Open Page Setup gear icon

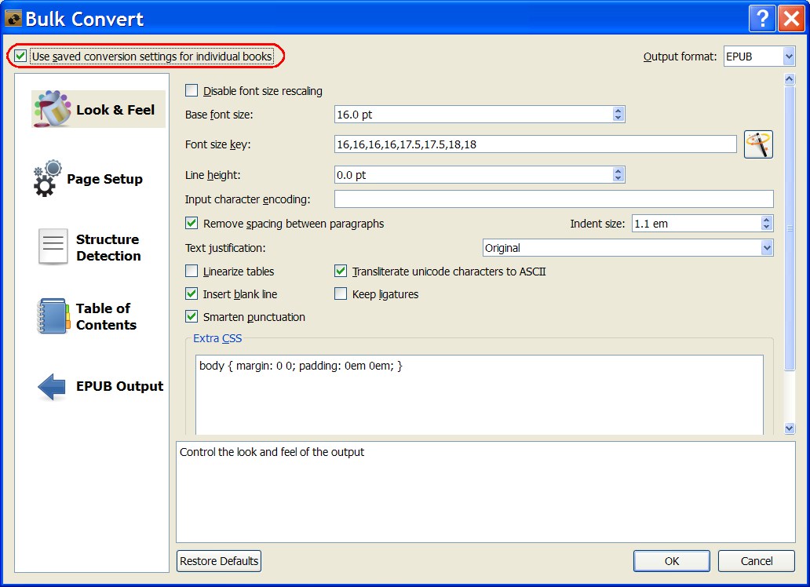(x=47, y=178)
